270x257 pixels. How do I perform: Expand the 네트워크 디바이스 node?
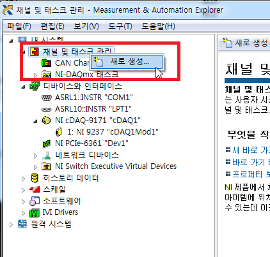[x=35, y=156]
